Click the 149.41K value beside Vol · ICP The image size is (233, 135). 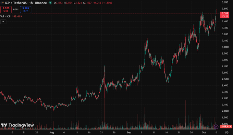(17, 16)
